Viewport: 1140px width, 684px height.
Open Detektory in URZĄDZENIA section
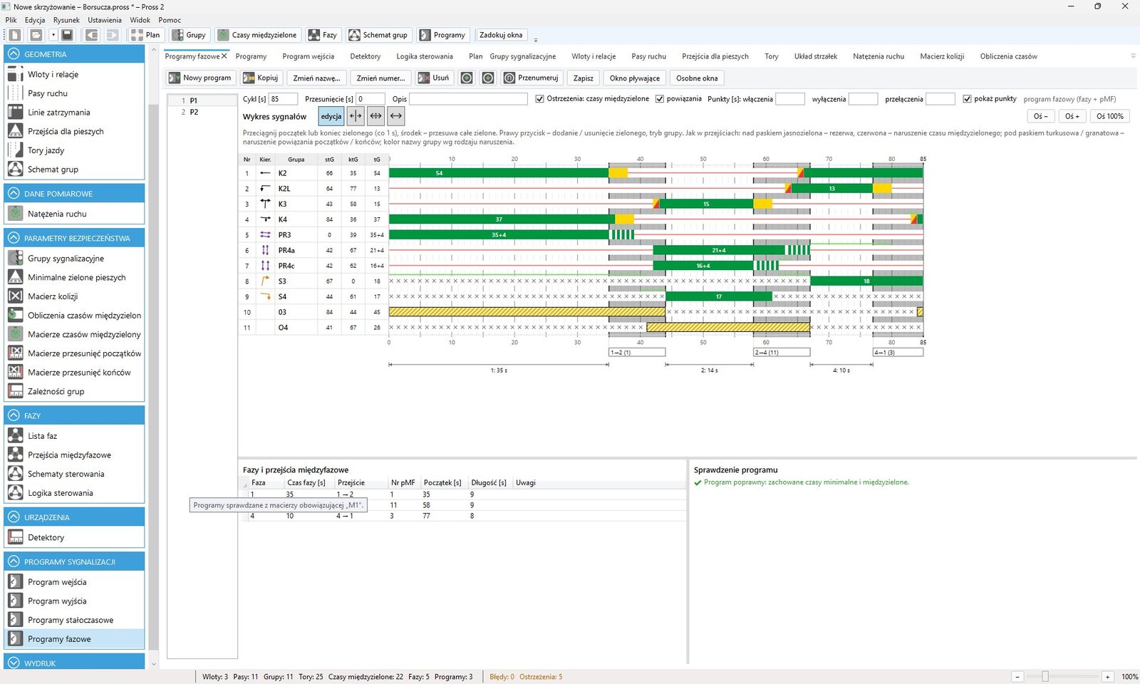[75, 538]
